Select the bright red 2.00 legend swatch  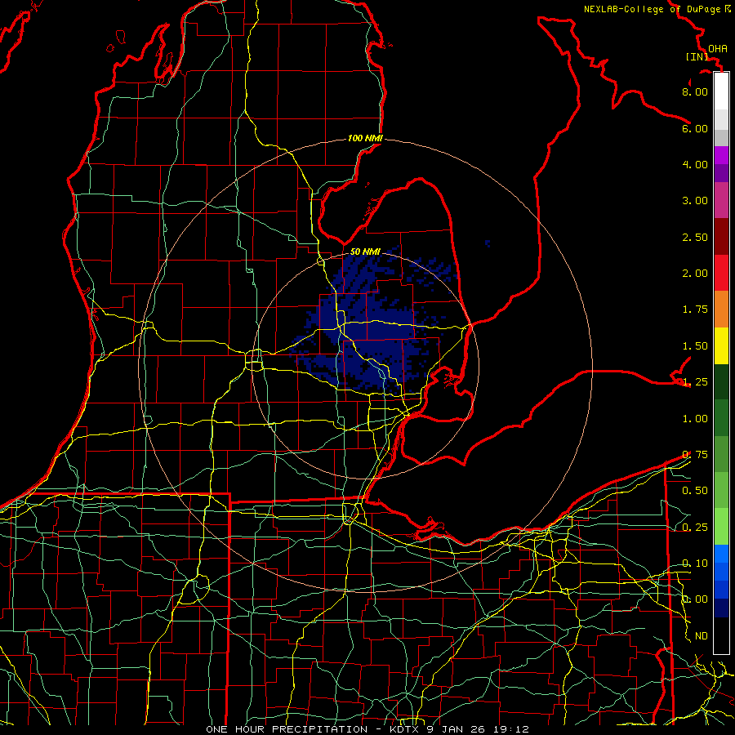(x=721, y=273)
